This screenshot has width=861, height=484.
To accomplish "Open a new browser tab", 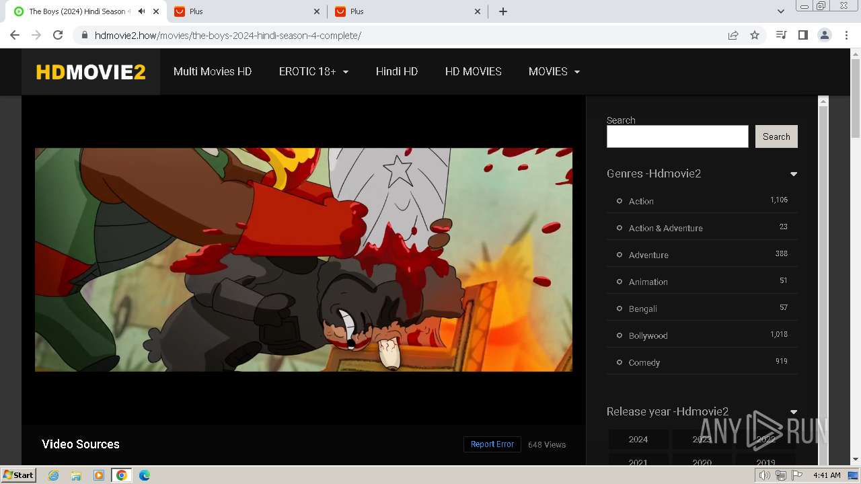I will point(503,11).
